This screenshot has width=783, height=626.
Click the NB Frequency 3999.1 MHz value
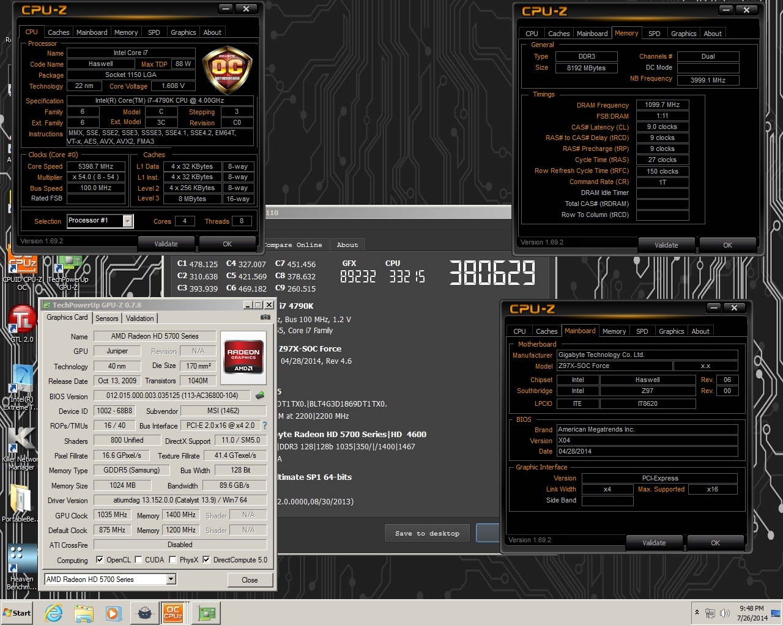(x=708, y=80)
